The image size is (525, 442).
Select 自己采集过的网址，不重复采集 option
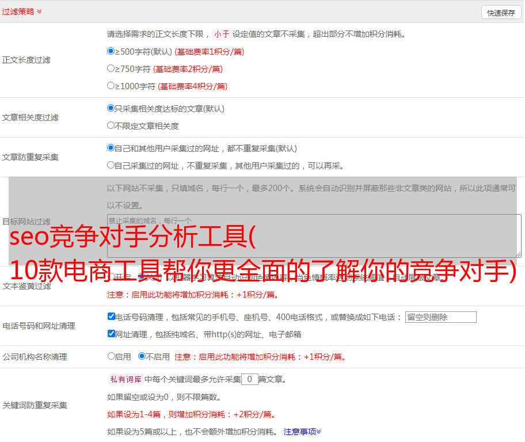[x=111, y=165]
